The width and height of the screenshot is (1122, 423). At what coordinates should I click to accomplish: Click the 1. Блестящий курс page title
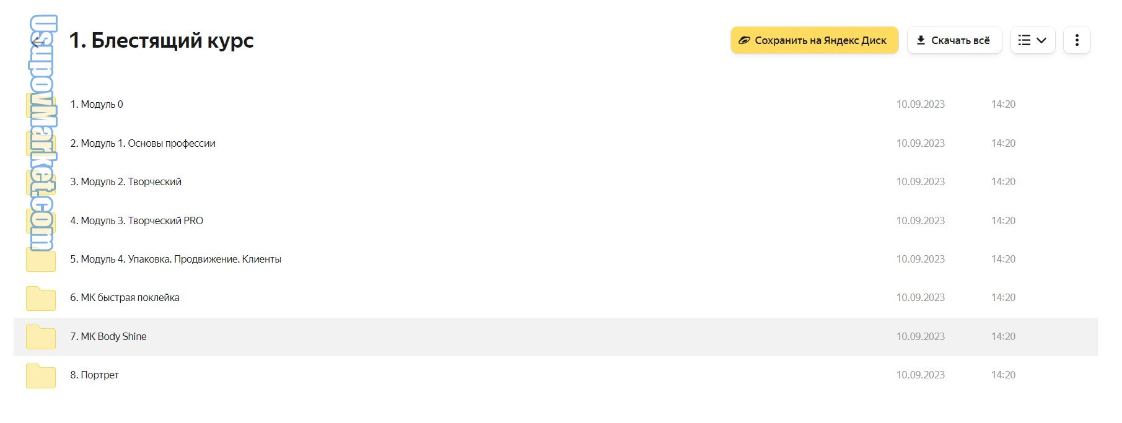coord(161,40)
